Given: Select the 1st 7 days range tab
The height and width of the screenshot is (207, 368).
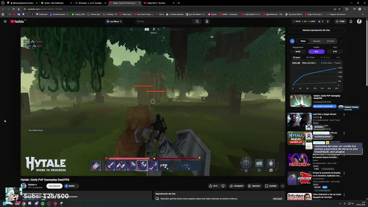Looking at the screenshot, I should coord(310,57).
